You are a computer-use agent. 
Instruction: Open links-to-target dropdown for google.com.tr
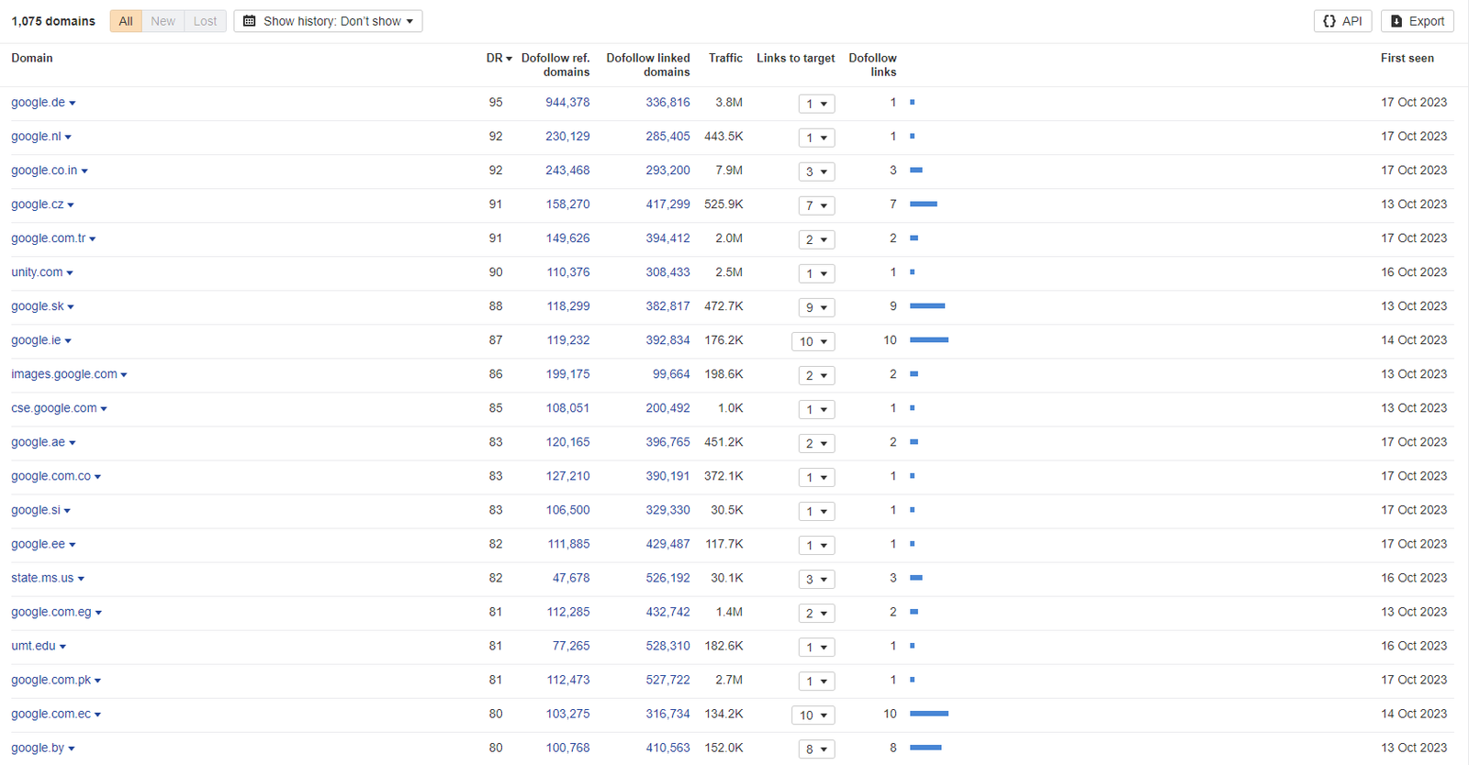tap(816, 239)
